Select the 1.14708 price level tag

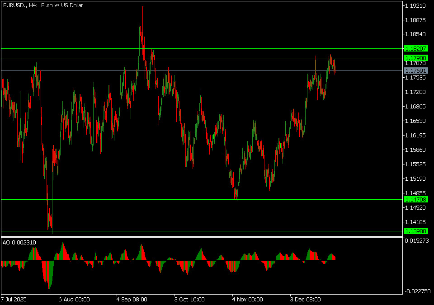coord(415,199)
